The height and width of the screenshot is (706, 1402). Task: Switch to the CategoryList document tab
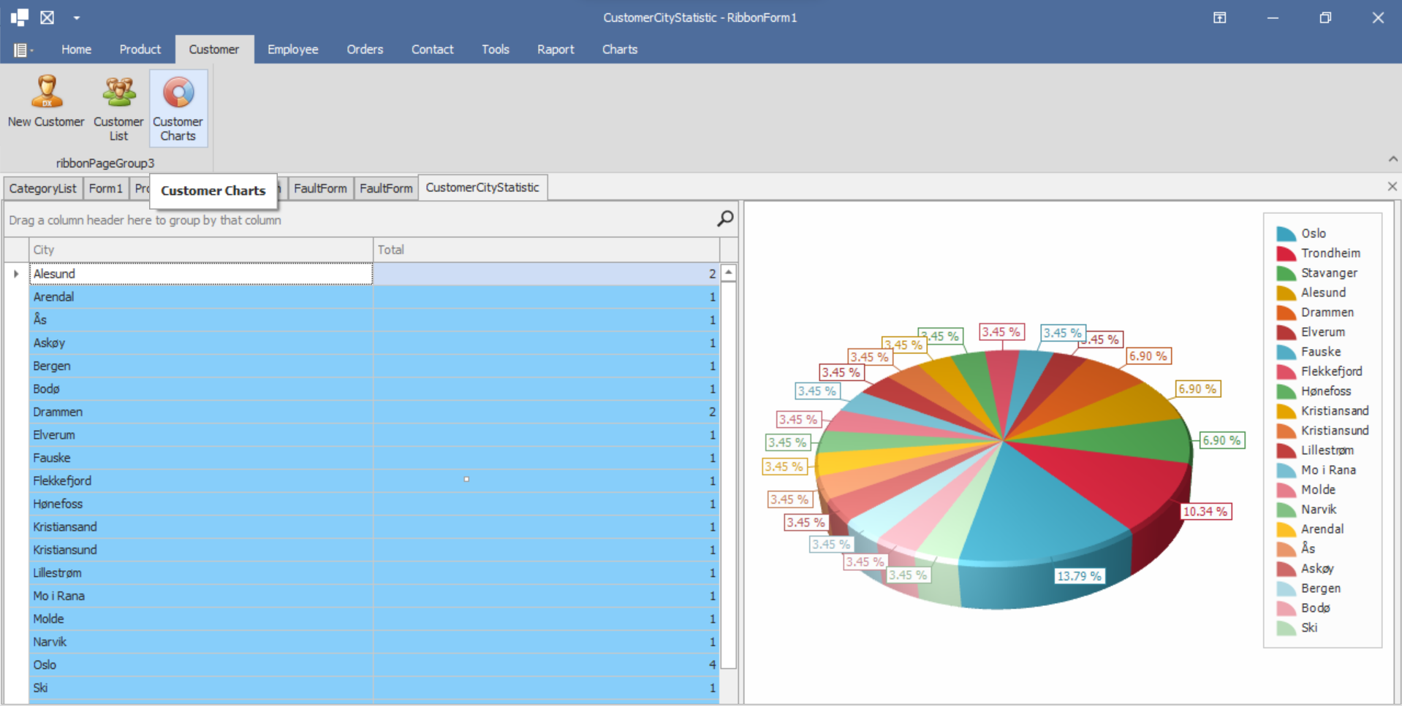point(42,188)
